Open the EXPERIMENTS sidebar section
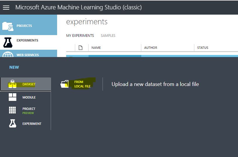The image size is (238, 157). coord(29,42)
